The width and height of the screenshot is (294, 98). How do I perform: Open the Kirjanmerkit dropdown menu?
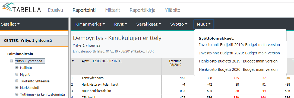(90, 24)
